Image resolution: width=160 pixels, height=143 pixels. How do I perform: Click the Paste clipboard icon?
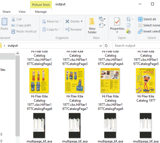point(4,21)
